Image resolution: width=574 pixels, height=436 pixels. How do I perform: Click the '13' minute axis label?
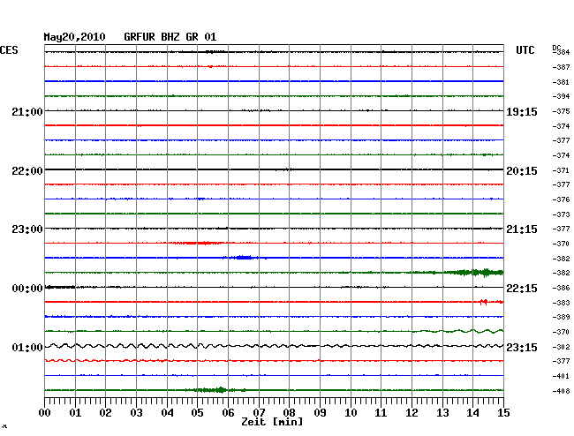coord(442,413)
